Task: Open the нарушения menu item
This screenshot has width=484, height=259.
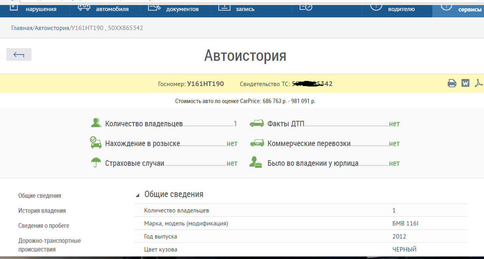Action: coord(41,9)
